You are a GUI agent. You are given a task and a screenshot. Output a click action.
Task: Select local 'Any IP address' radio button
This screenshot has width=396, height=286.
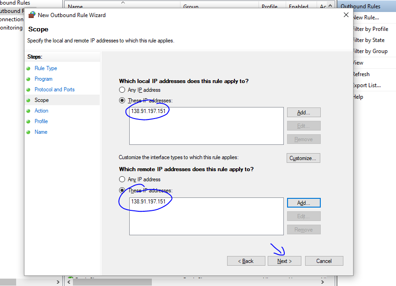[122, 90]
